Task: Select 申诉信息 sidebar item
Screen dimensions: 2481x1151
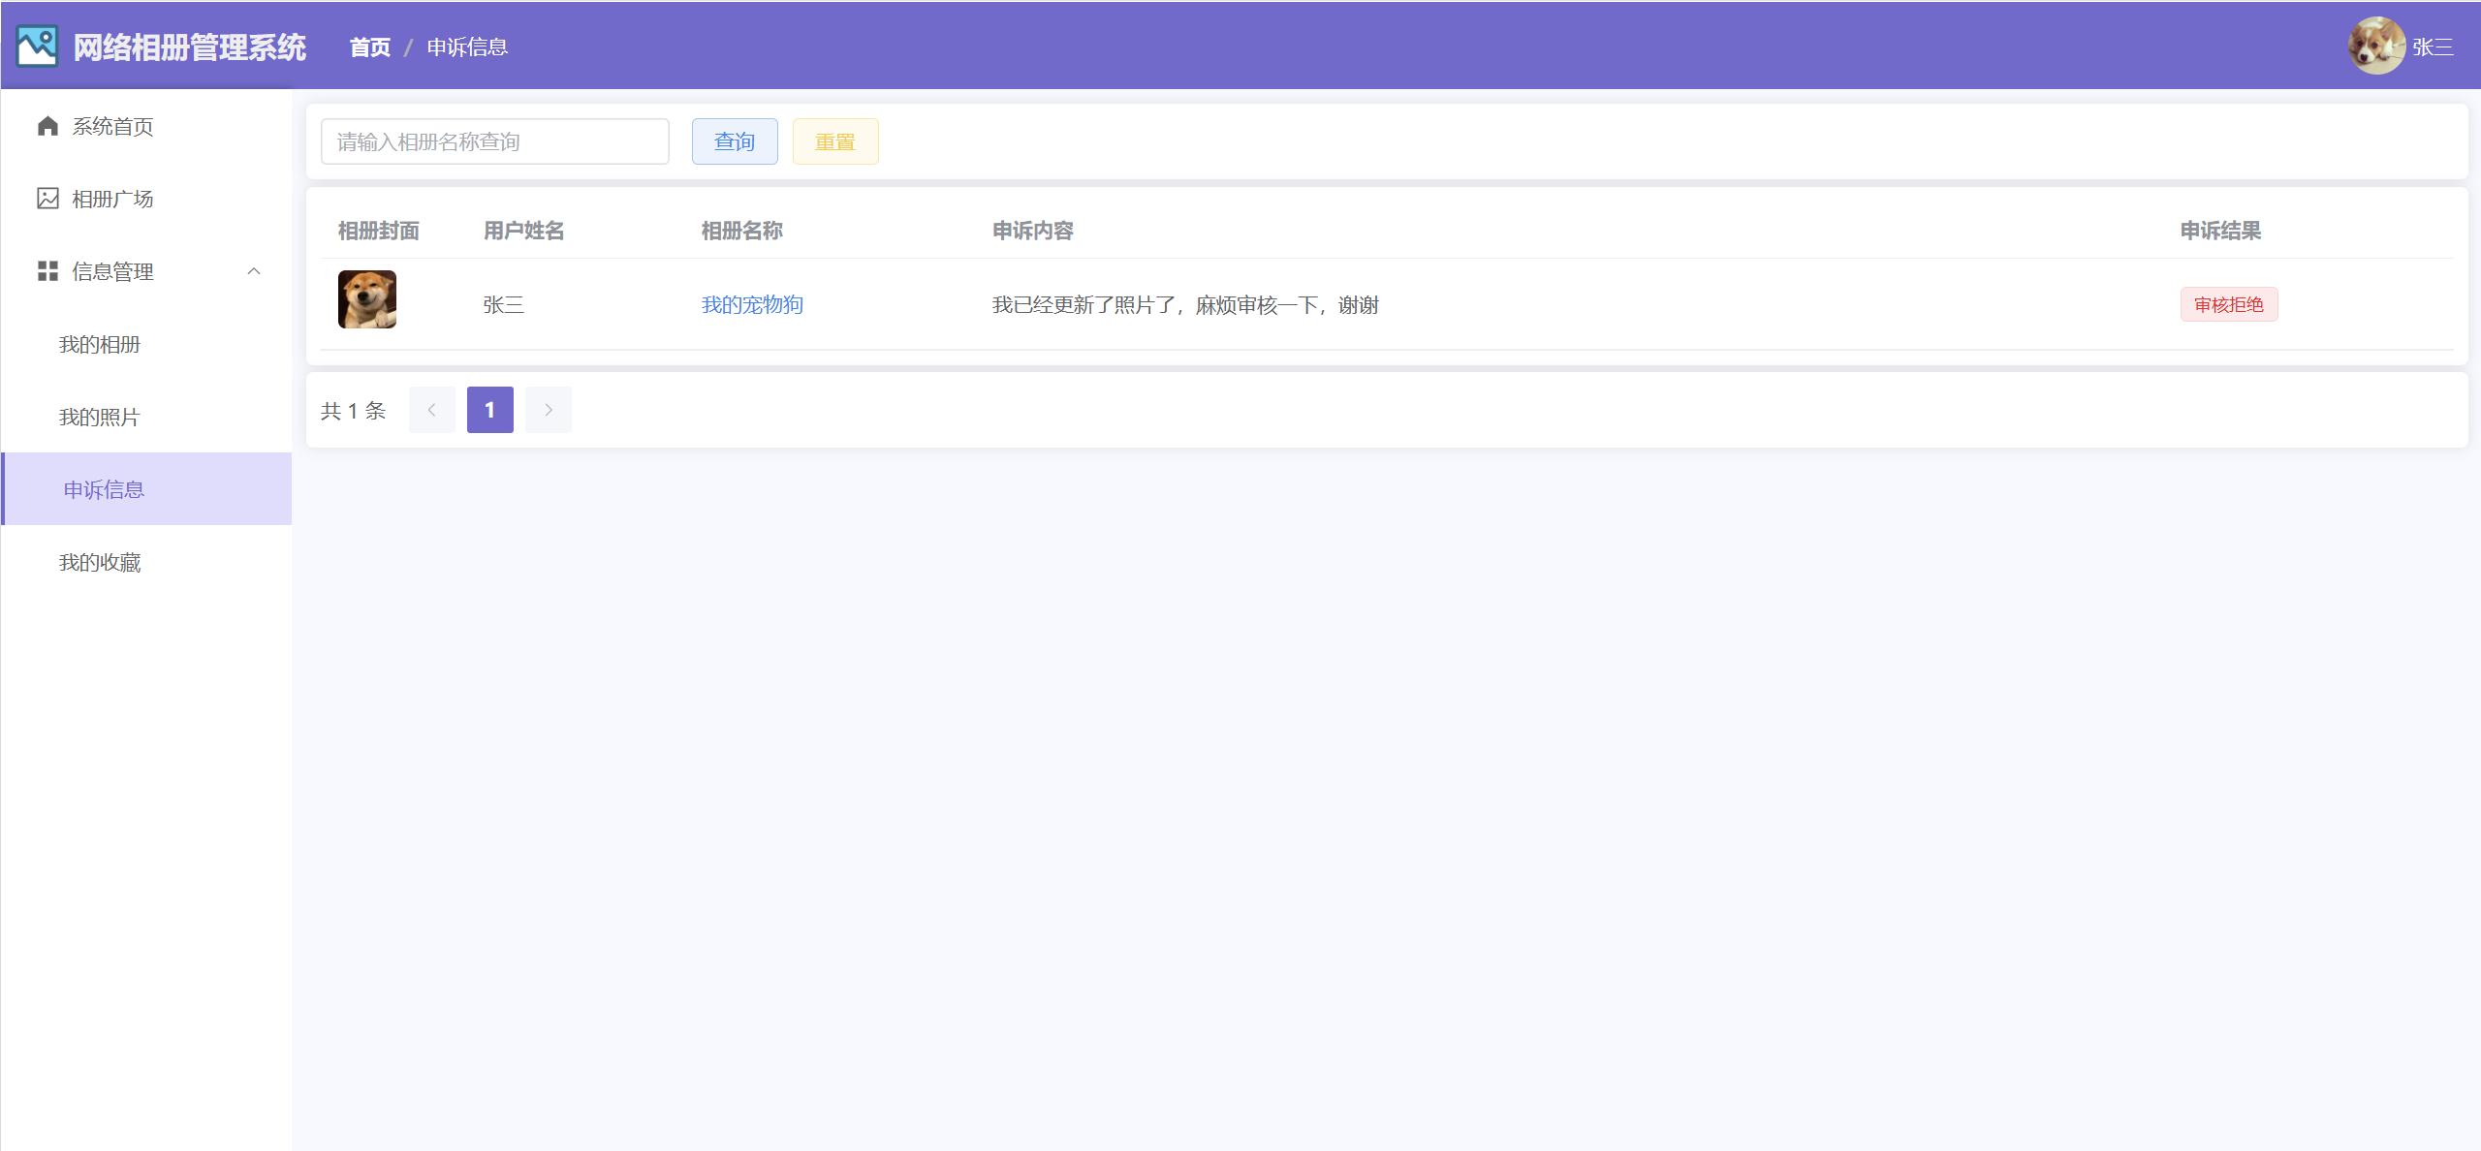Action: (x=104, y=489)
